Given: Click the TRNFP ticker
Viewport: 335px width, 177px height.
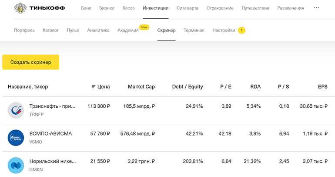Looking at the screenshot, I should click(36, 115).
